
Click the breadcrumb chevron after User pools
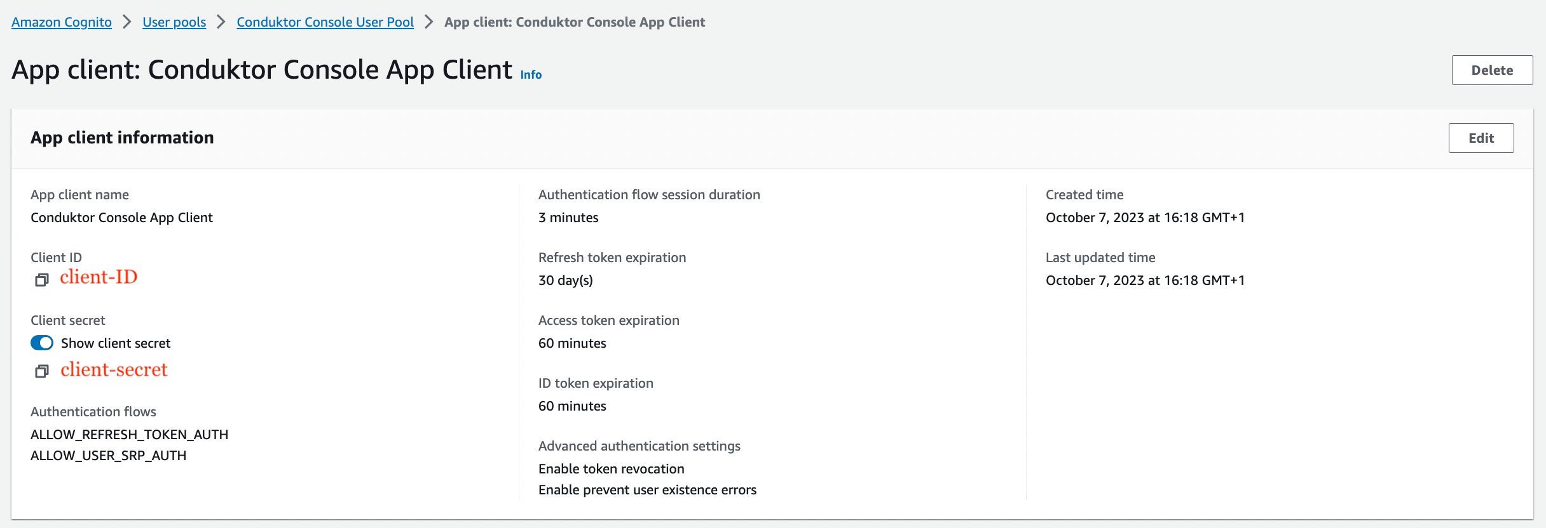click(x=221, y=22)
